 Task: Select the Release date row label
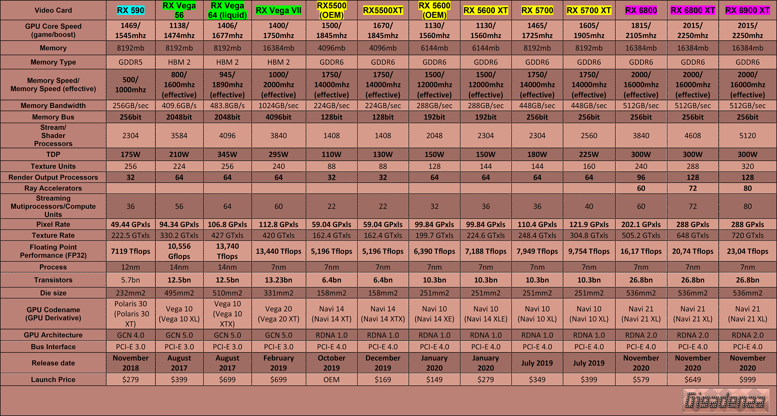click(x=53, y=363)
